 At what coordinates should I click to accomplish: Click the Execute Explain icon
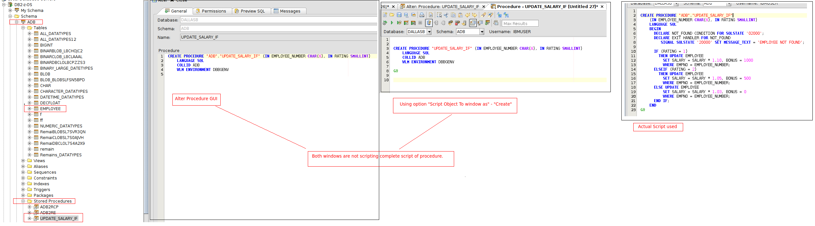pyautogui.click(x=399, y=23)
